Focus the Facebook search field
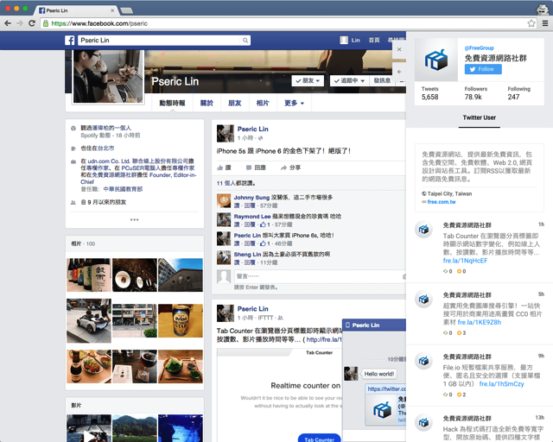Image resolution: width=553 pixels, height=442 pixels. [x=160, y=41]
